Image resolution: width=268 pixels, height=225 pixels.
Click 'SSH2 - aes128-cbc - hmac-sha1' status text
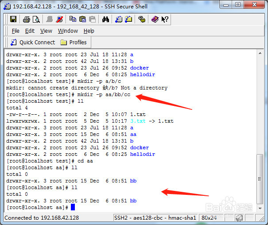(155, 218)
